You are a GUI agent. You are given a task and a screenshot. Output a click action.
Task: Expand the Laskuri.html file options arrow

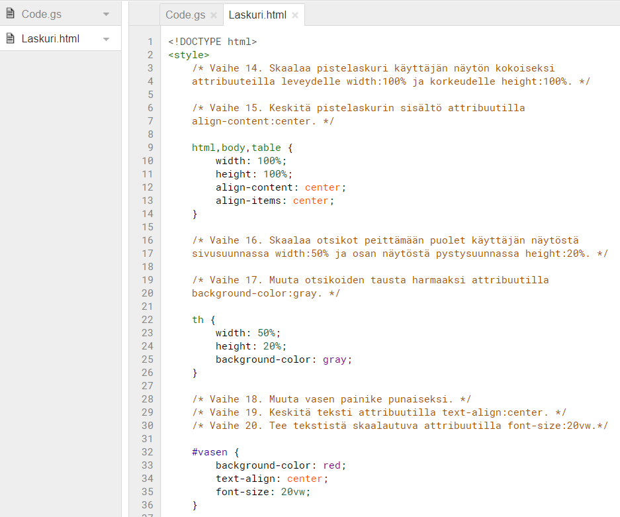point(107,39)
